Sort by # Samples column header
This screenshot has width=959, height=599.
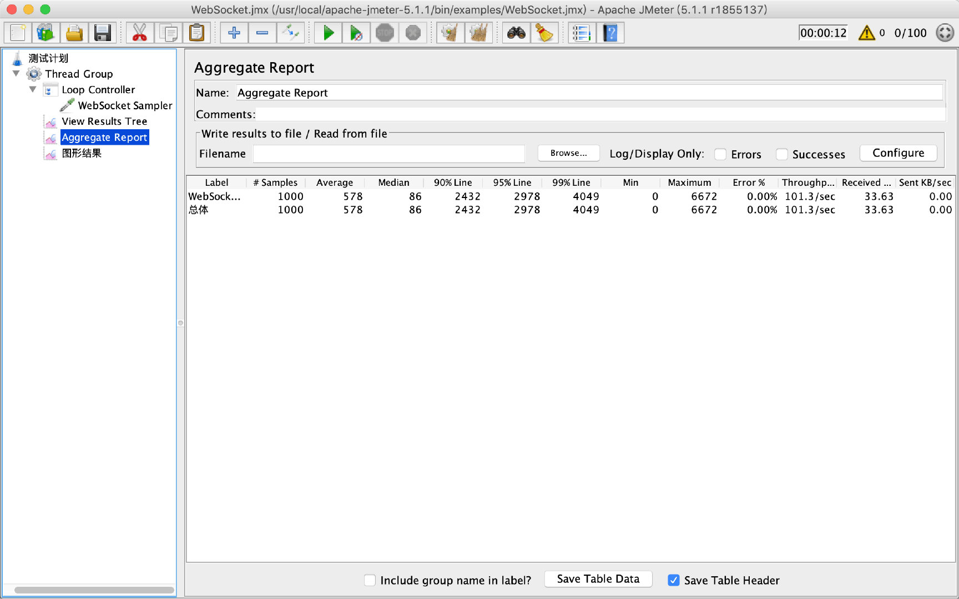(x=275, y=182)
